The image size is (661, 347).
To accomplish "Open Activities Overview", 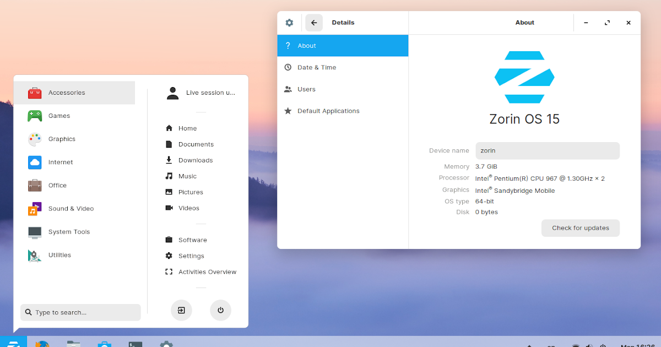I will 201,272.
